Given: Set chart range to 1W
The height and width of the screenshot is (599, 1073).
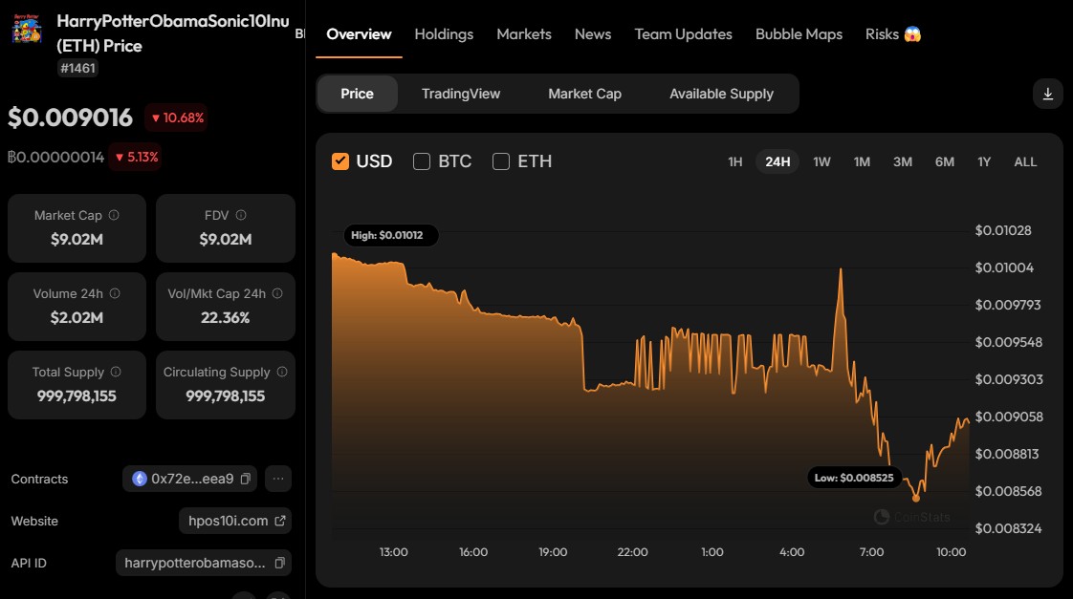Looking at the screenshot, I should [x=821, y=162].
